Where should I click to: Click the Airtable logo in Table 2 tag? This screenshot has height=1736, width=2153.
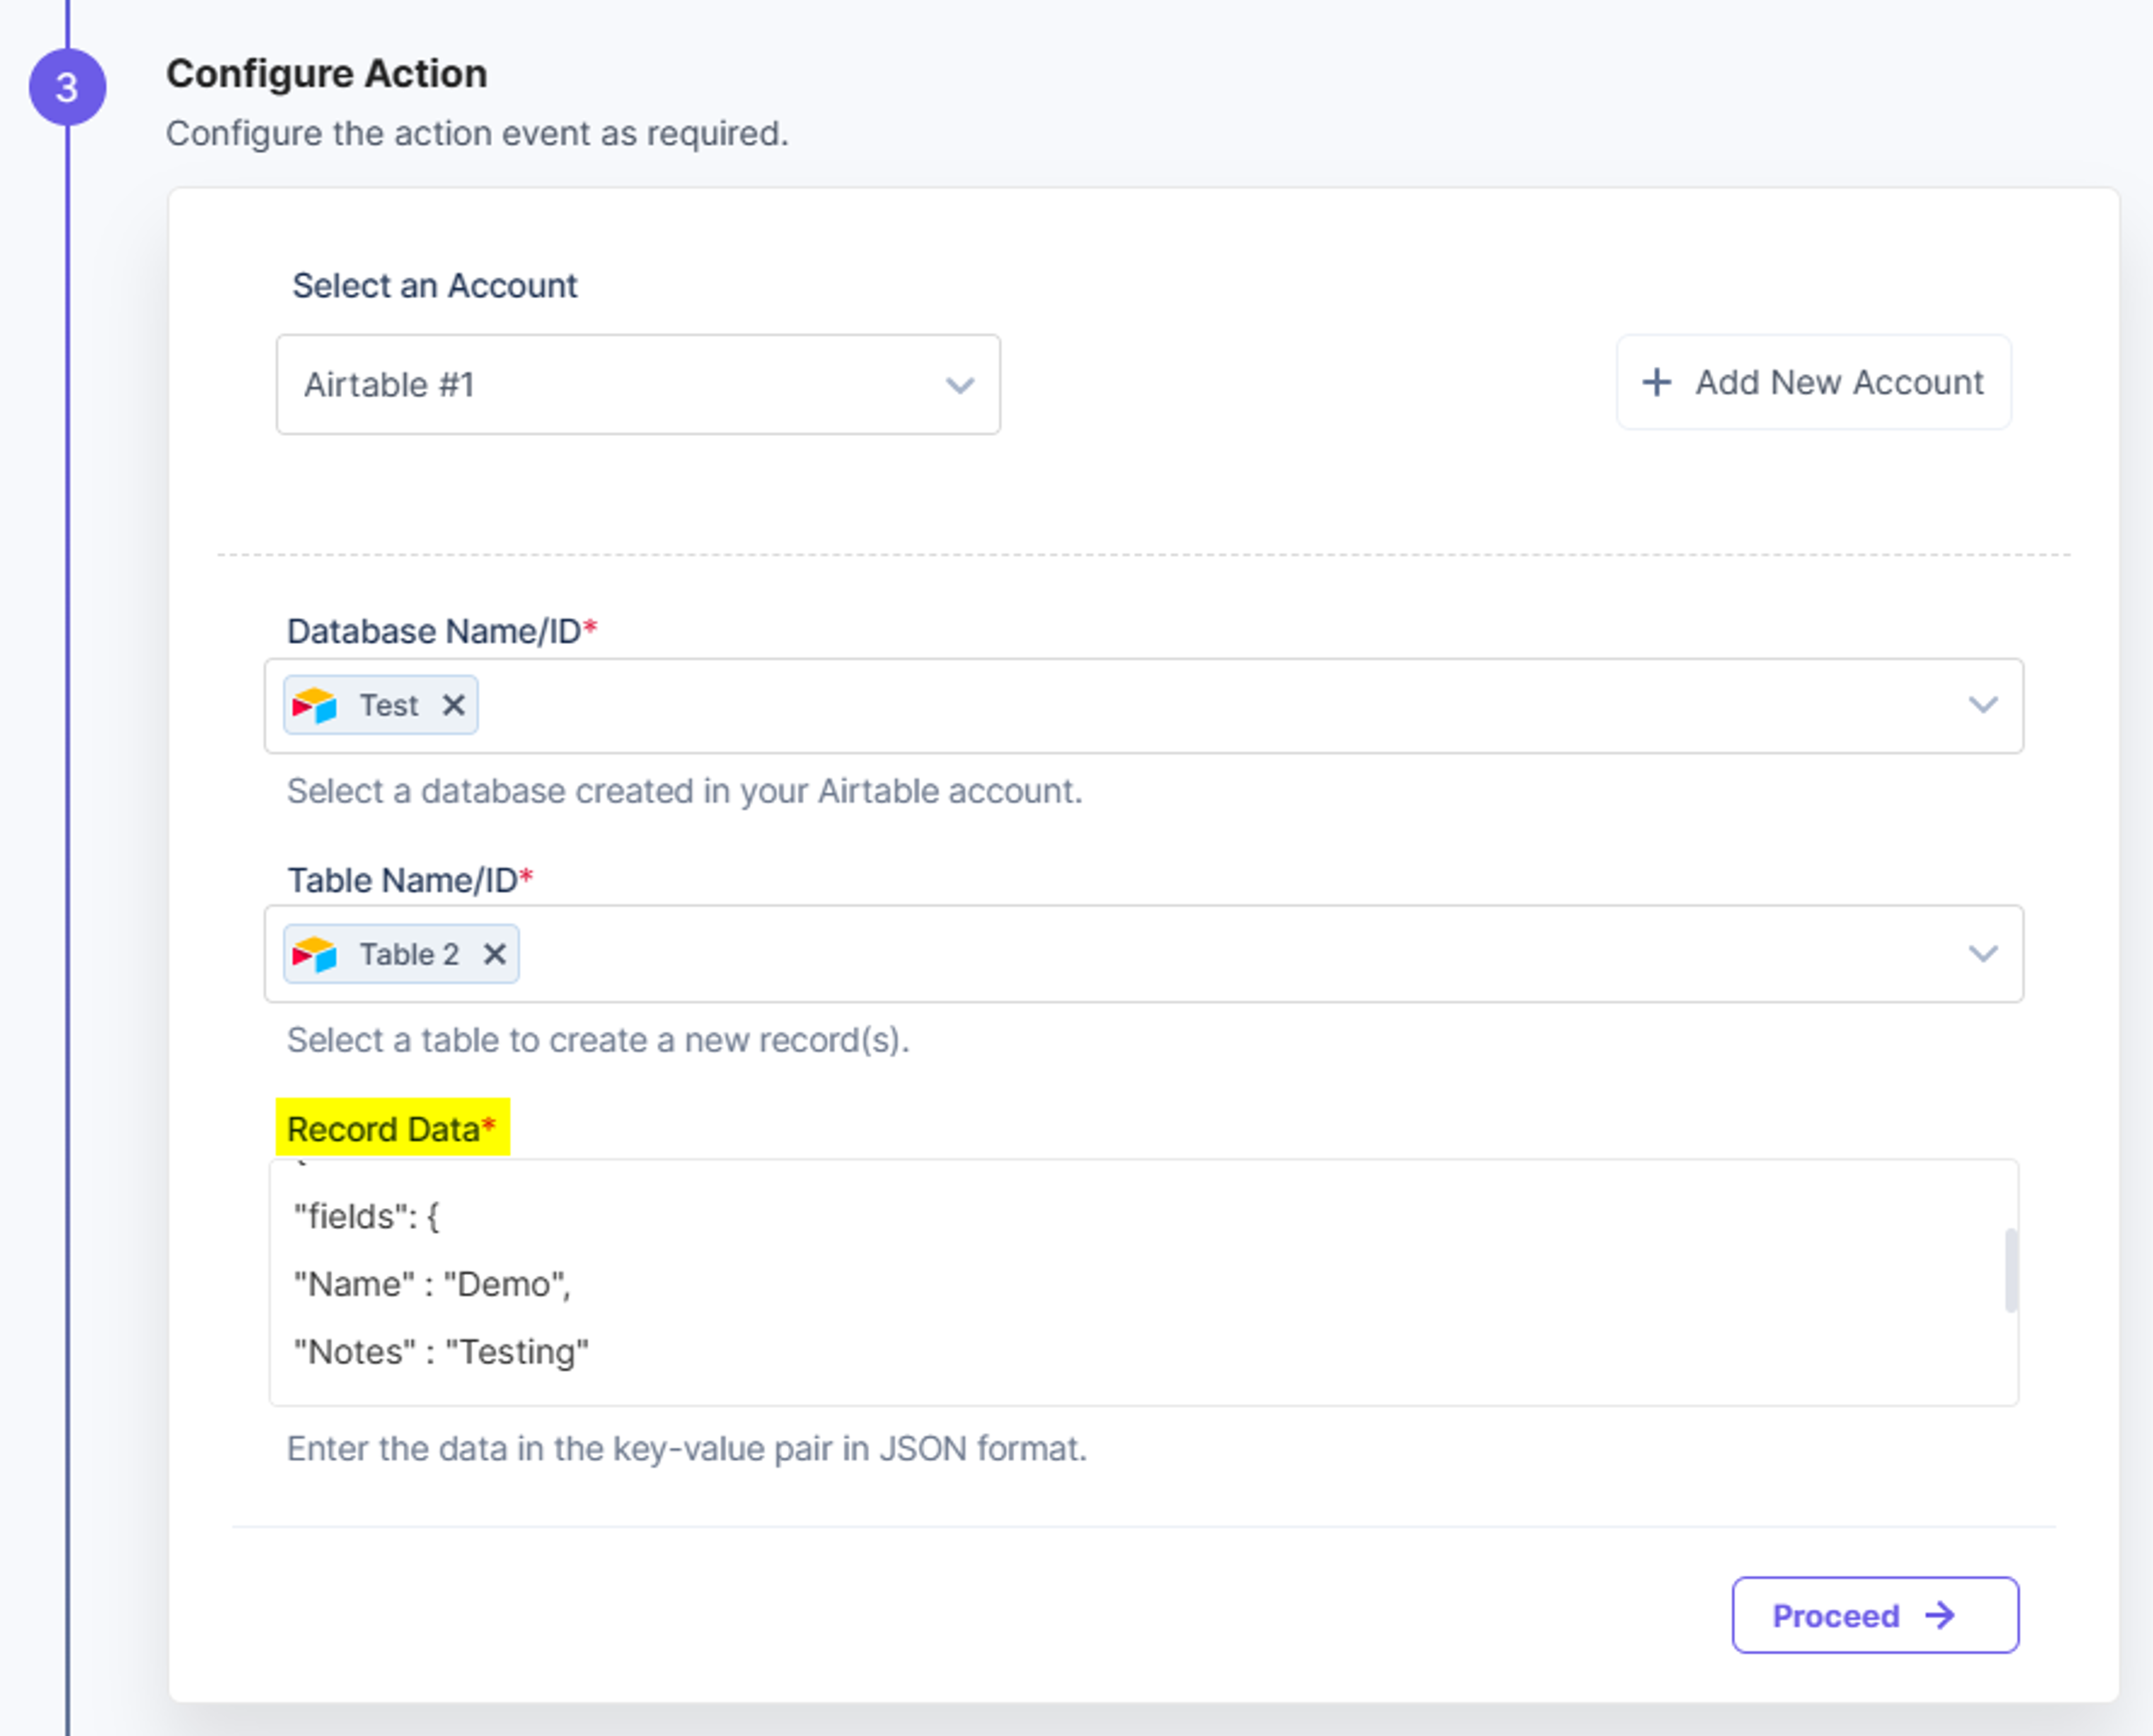tap(314, 954)
